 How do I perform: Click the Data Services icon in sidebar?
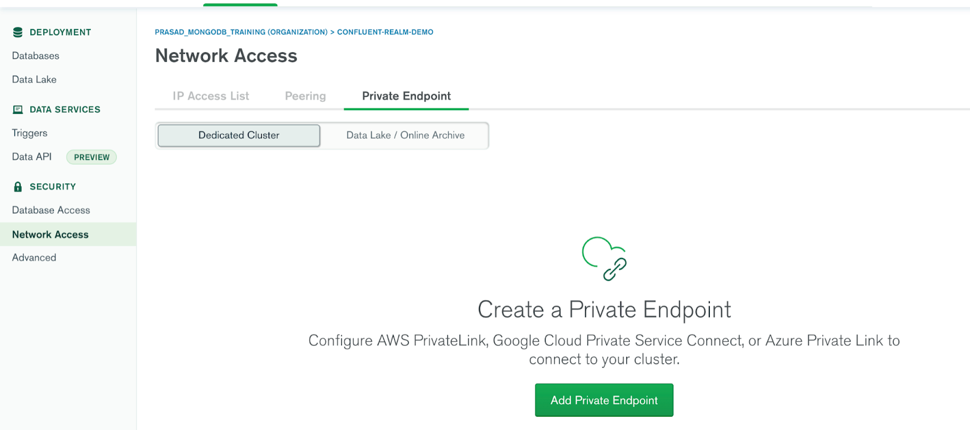click(18, 110)
